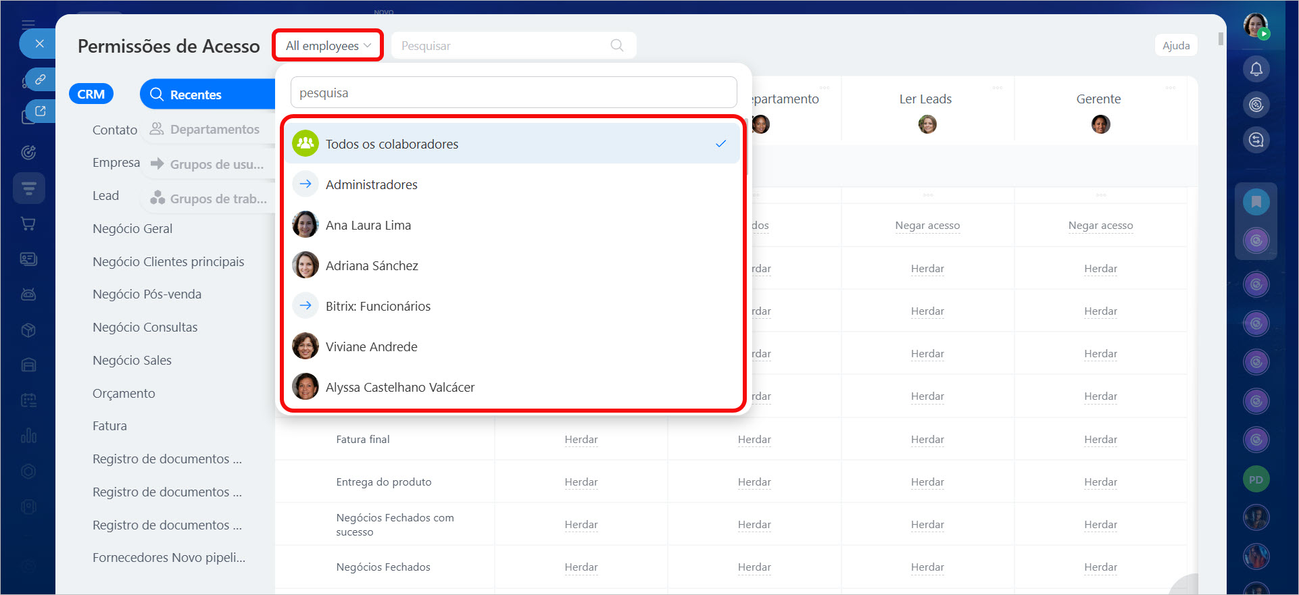
Task: Click the notifications bell icon
Action: [1256, 69]
